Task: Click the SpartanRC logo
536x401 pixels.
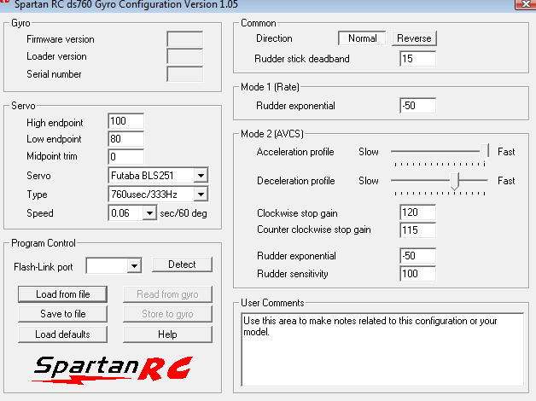Action: [x=113, y=368]
